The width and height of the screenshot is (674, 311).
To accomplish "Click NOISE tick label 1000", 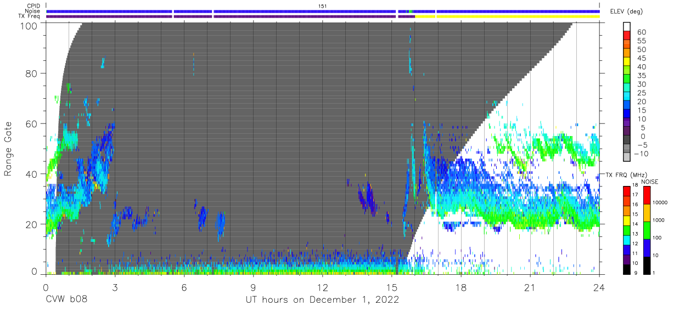I will [x=659, y=220].
